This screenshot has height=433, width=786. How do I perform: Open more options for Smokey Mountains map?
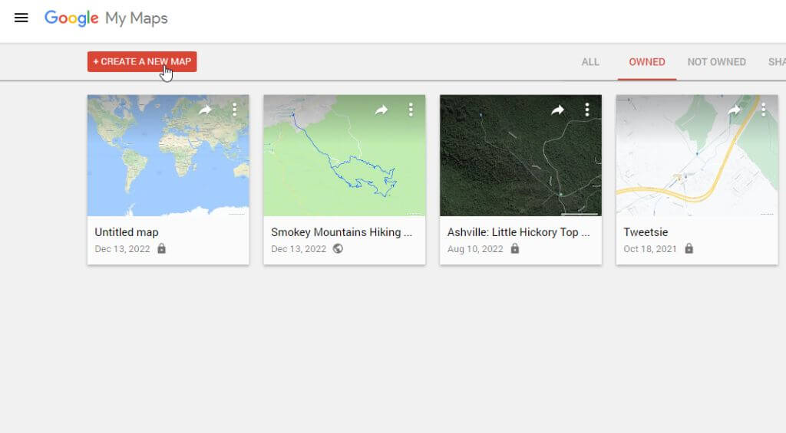coord(411,110)
